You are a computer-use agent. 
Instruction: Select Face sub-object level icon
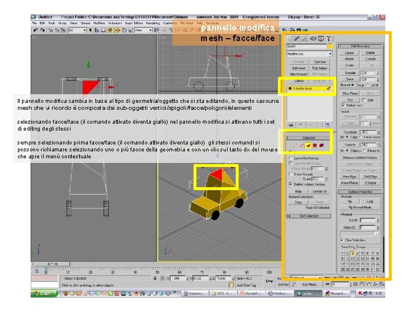[x=308, y=146]
